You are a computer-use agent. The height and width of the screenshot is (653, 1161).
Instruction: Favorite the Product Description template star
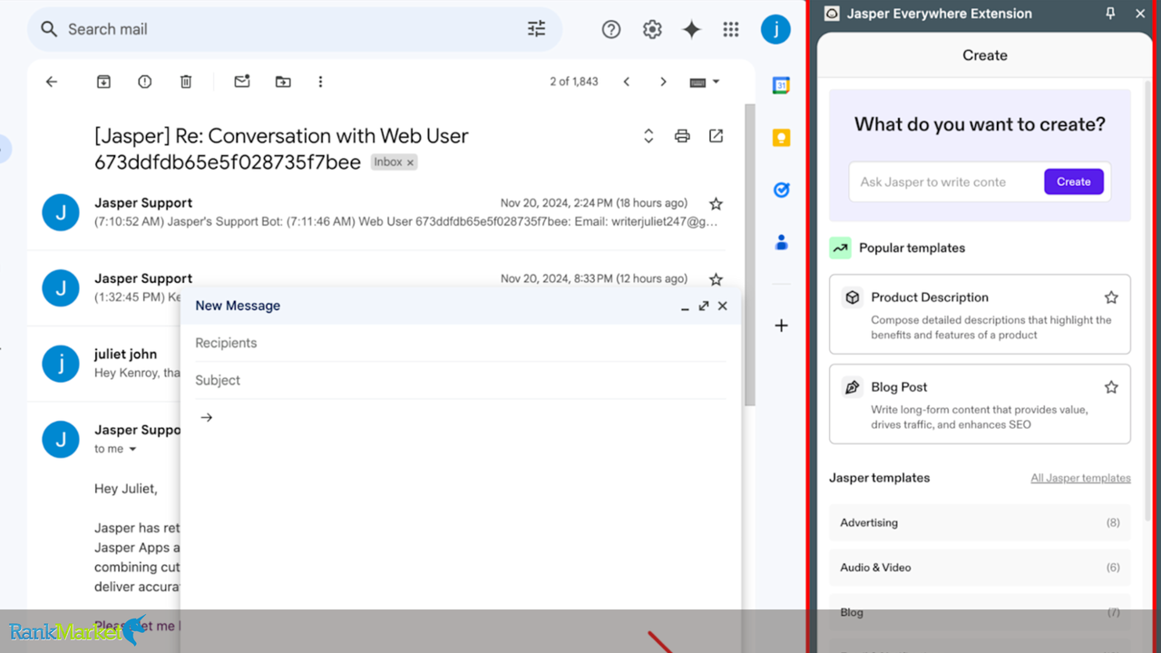[x=1111, y=297]
